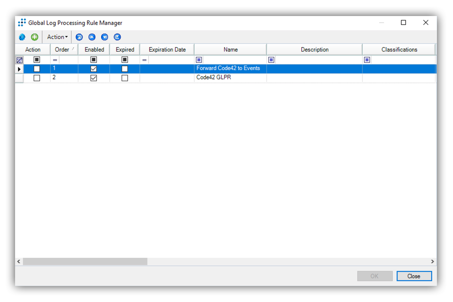Click the move-up arrow icon
The height and width of the screenshot is (302, 453).
(91, 37)
